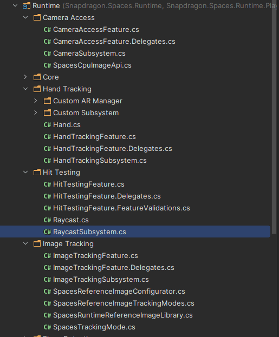This screenshot has height=337, width=279.
Task: Click C# icon of HandTrackingSubsystem.cs
Action: coord(47,160)
